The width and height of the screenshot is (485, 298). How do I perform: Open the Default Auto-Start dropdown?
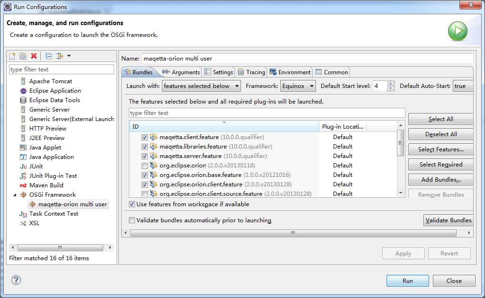463,86
